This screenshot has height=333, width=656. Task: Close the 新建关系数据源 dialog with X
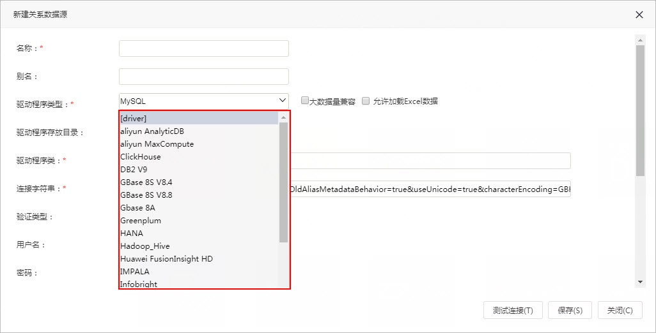coord(639,15)
